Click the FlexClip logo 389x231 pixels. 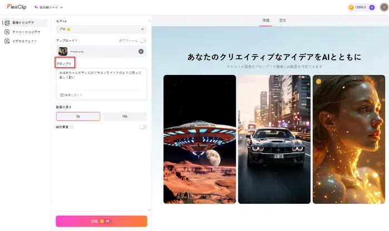(x=17, y=7)
